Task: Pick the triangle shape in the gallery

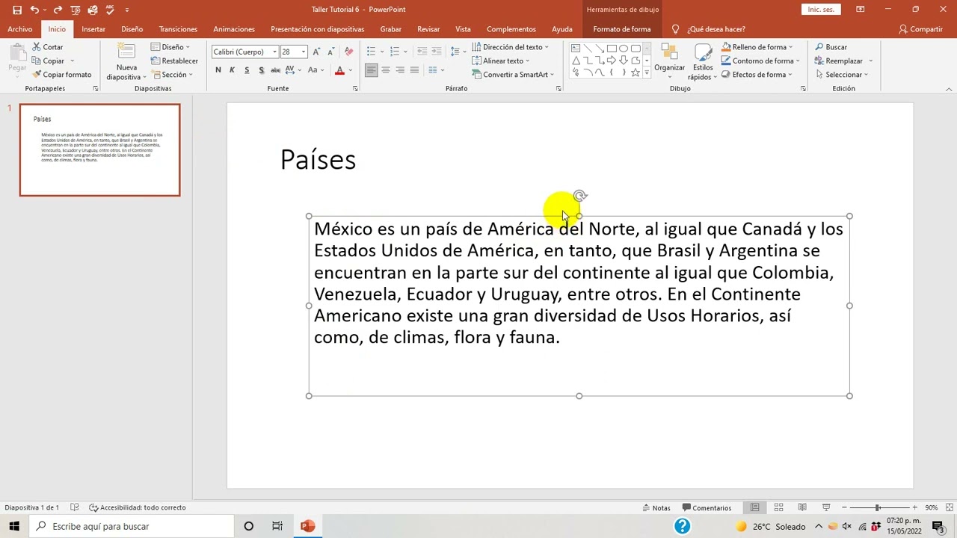Action: pyautogui.click(x=576, y=61)
